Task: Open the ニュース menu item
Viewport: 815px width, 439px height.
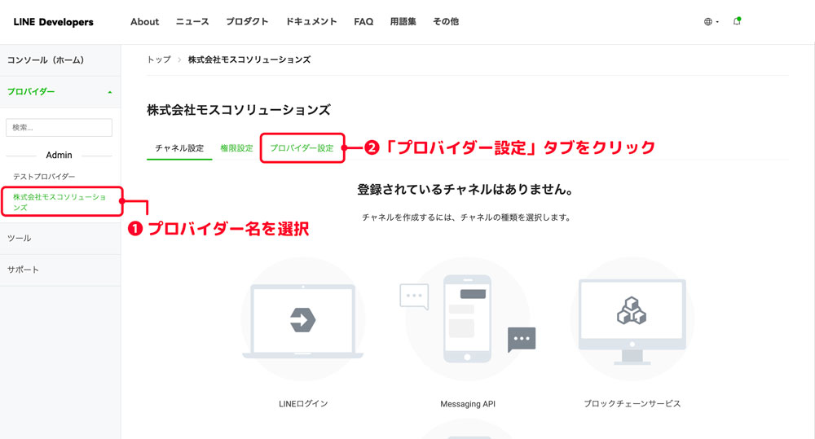Action: coord(192,22)
